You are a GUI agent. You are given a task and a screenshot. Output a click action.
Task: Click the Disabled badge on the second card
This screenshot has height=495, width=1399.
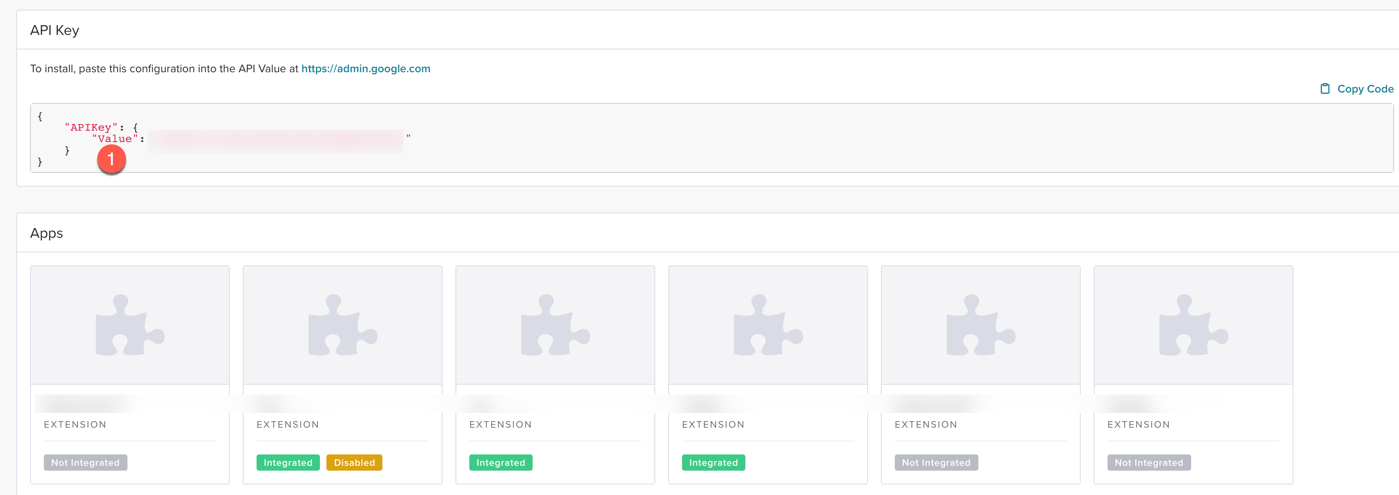[354, 463]
